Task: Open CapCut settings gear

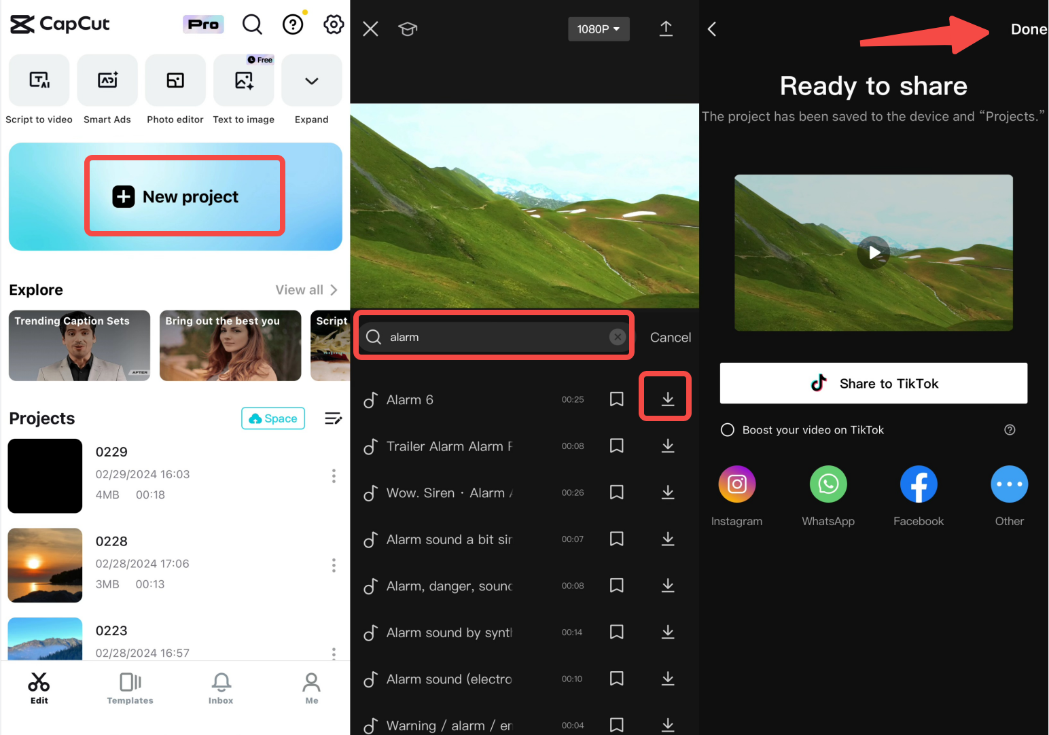Action: point(334,24)
